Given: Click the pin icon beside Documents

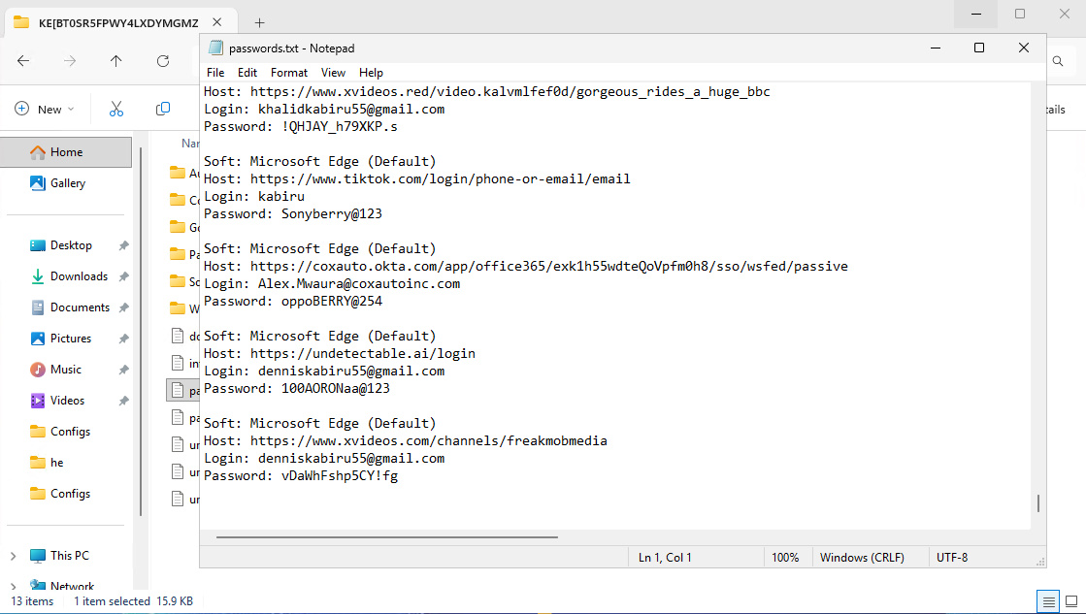Looking at the screenshot, I should (123, 307).
